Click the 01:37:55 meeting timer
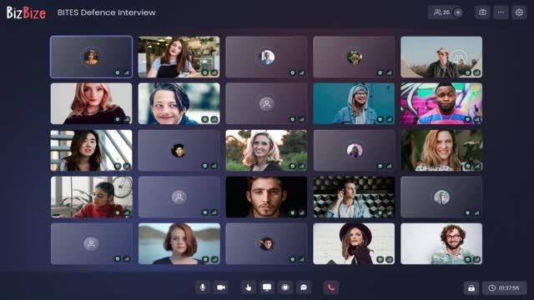 point(504,288)
